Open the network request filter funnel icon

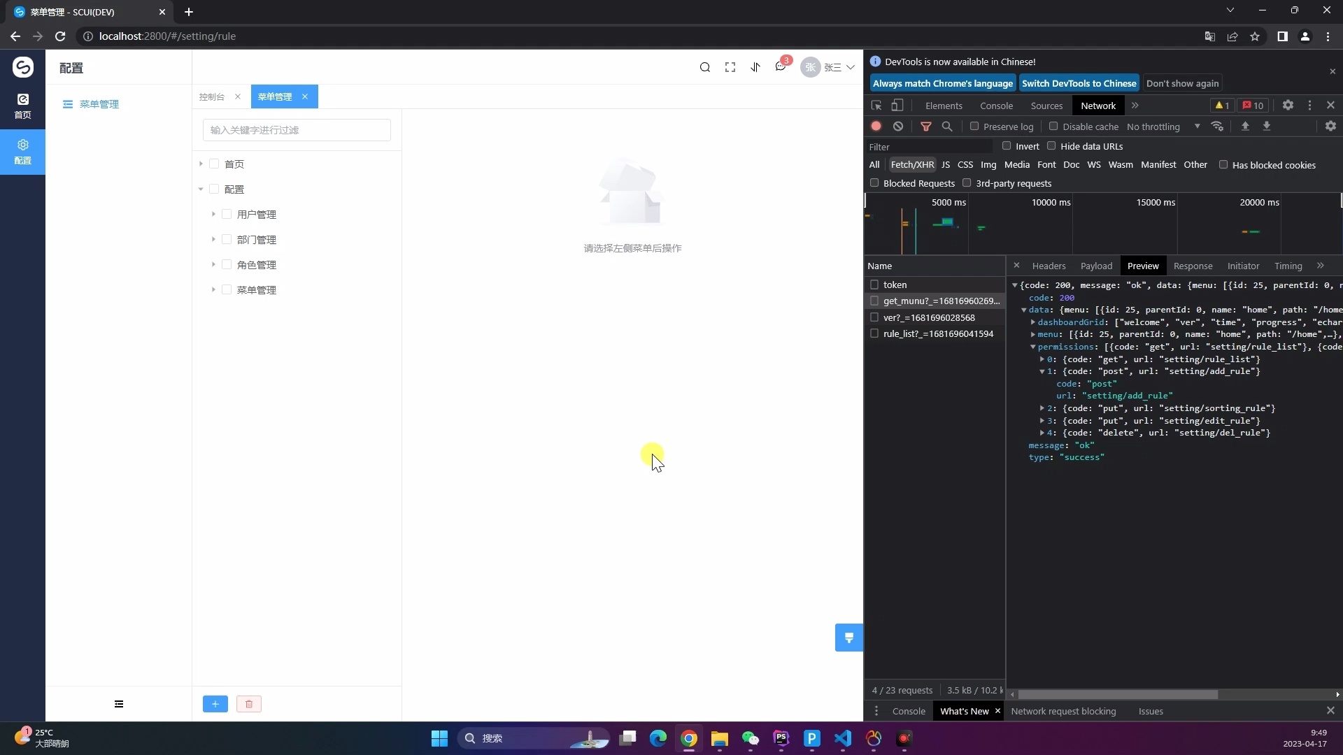[x=926, y=127]
